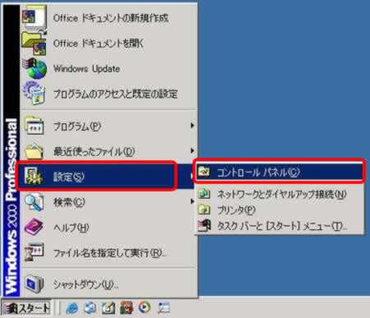The height and width of the screenshot is (318, 370).
Task: Click the Search magnifier icon
Action: pyautogui.click(x=35, y=202)
